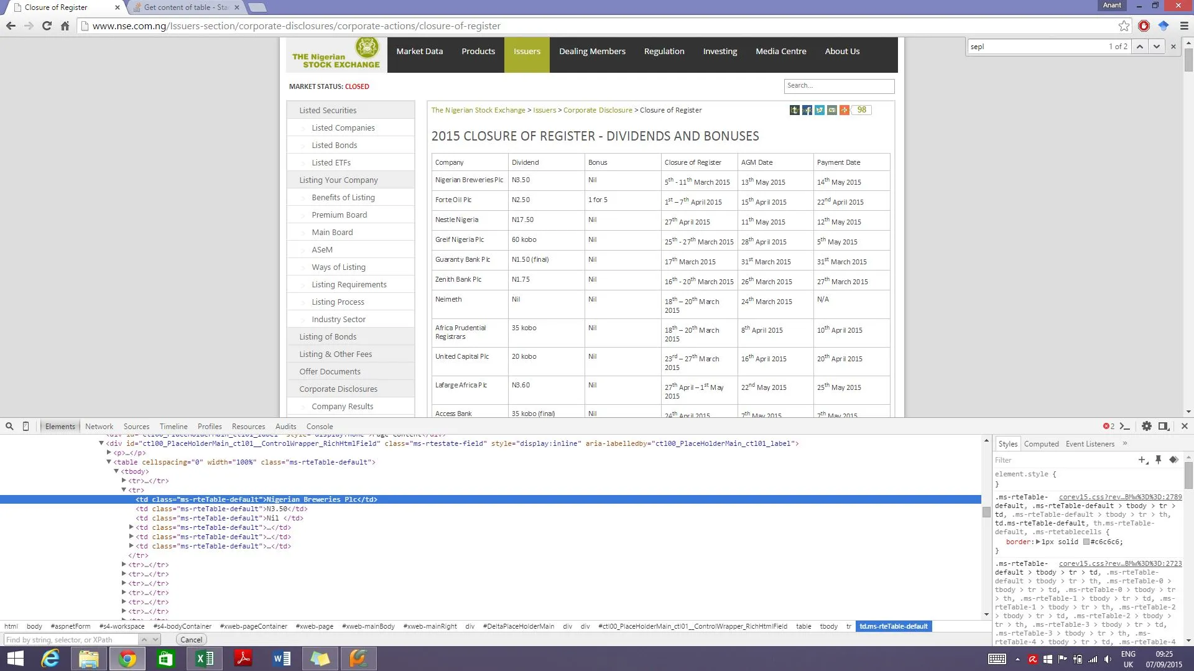Expand the border property shorthand triangle
This screenshot has width=1194, height=671.
coord(1038,542)
